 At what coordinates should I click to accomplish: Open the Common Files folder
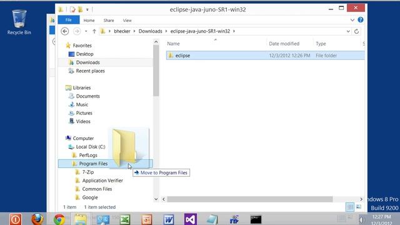(97, 189)
